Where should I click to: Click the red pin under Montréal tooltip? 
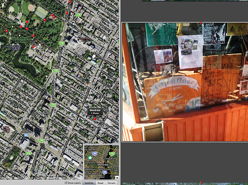tap(95, 119)
